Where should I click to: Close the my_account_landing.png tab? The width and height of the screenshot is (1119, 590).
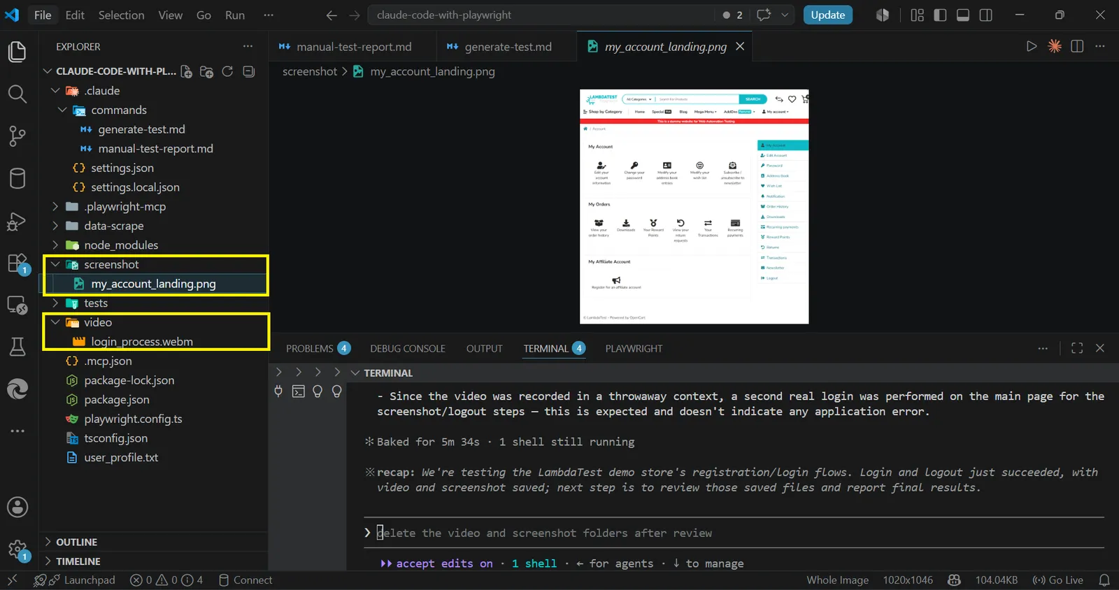click(740, 46)
